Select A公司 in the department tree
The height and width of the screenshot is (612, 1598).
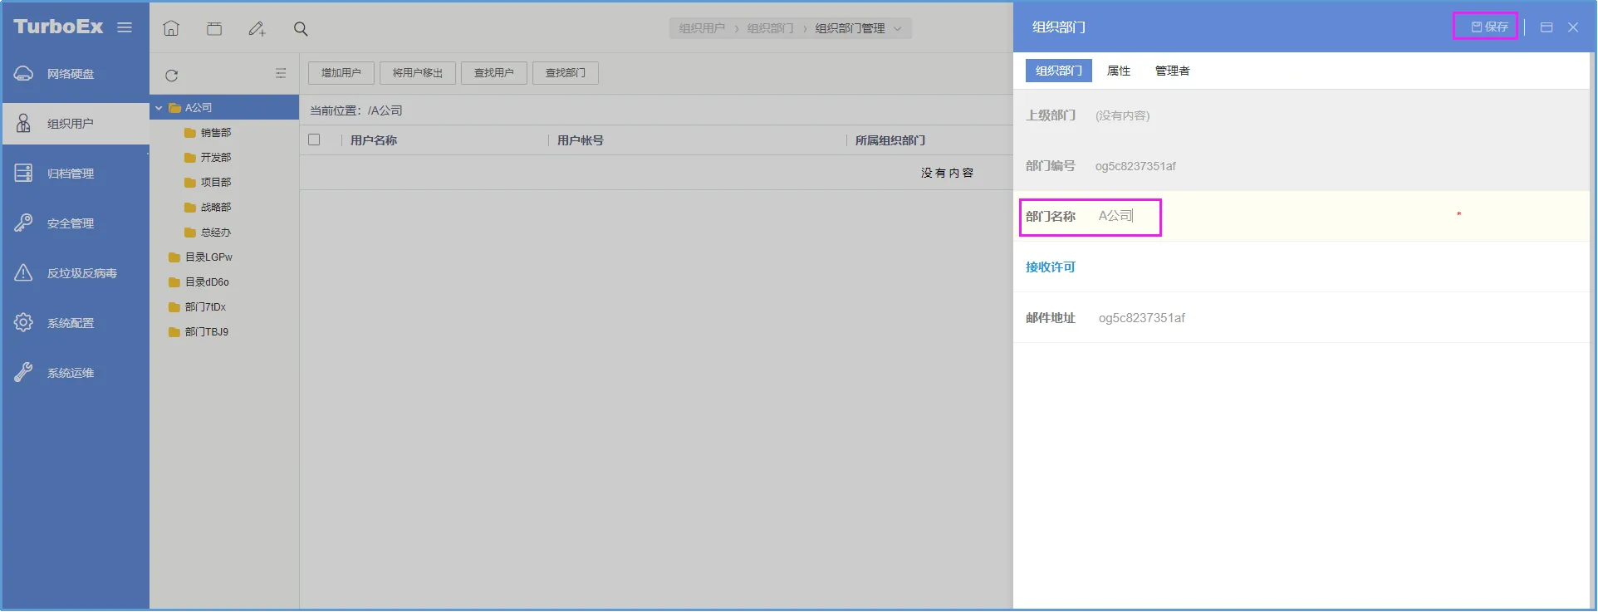[x=199, y=108]
